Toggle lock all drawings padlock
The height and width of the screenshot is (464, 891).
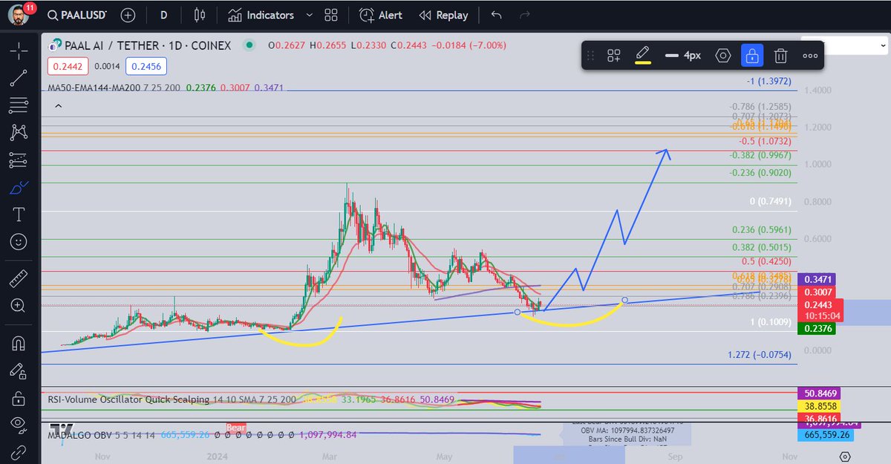[x=19, y=398]
